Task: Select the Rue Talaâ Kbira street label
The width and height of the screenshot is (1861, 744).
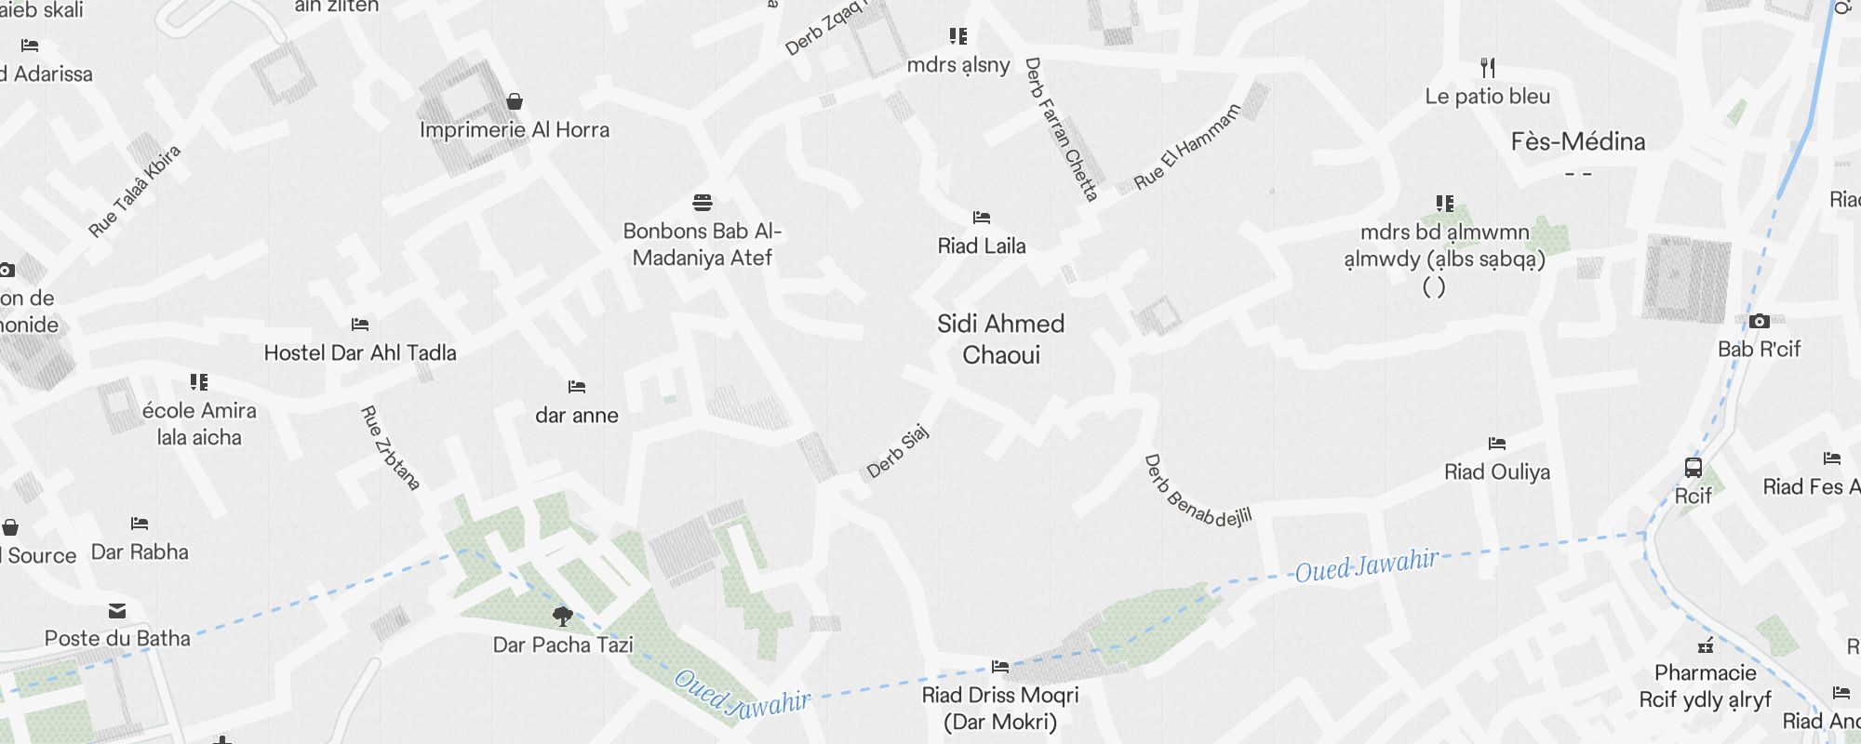Action: click(x=135, y=192)
